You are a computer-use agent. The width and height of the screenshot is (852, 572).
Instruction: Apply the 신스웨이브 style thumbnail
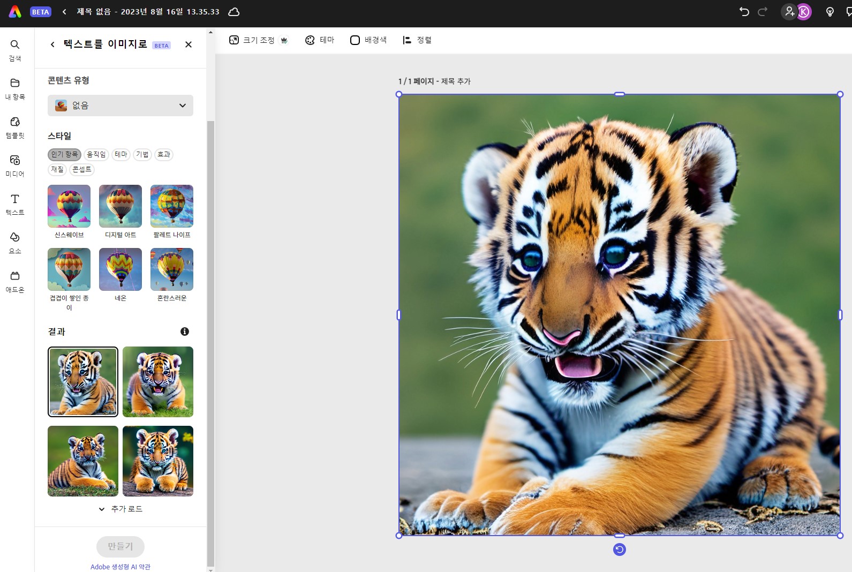pos(69,206)
